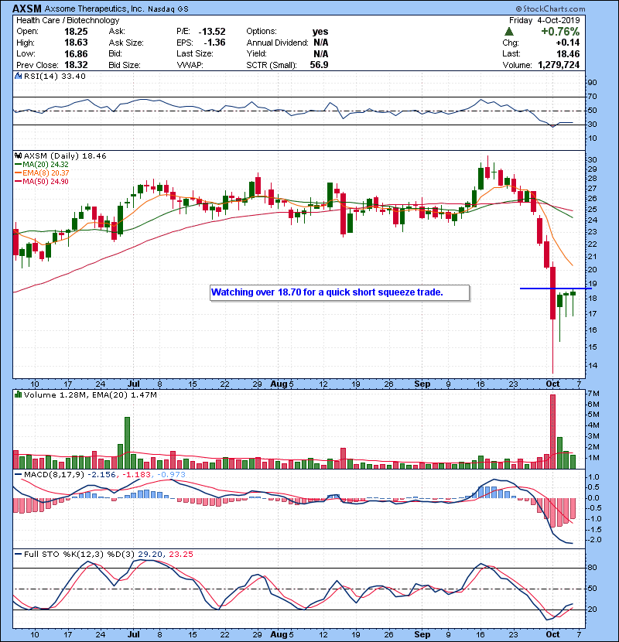Click the EPS value -1.36
This screenshot has height=642, width=619.
(214, 43)
